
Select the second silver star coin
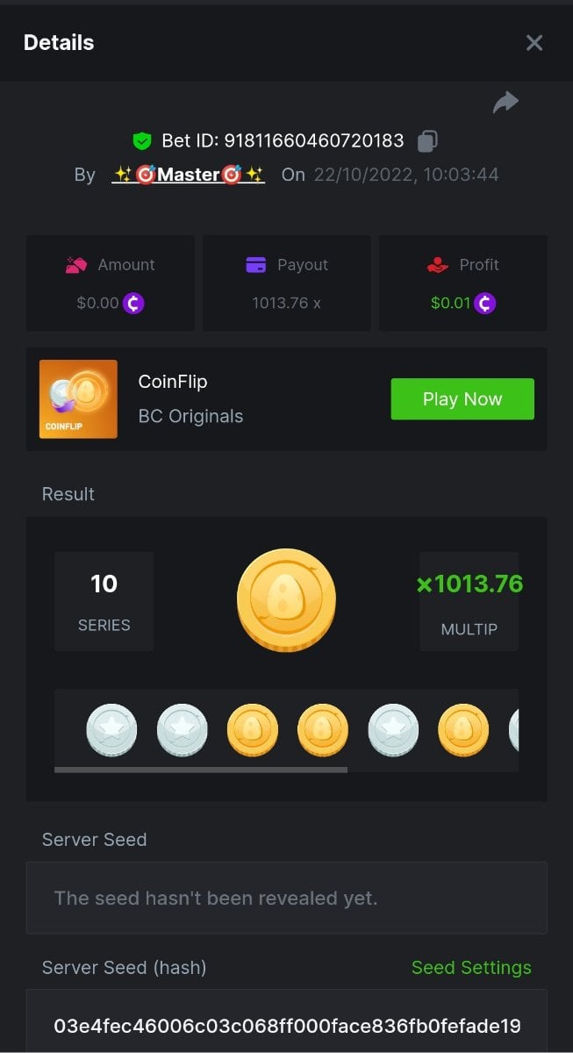coord(183,730)
